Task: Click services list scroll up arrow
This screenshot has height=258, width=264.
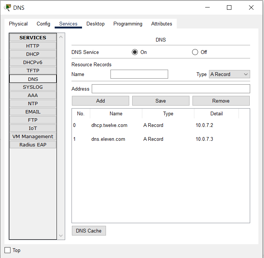Action: click(x=61, y=37)
